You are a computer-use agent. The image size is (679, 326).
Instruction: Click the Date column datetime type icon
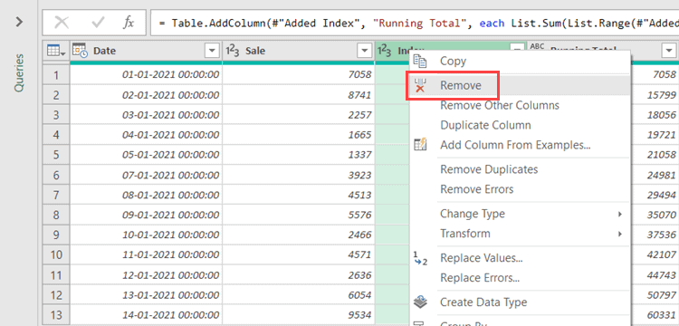[80, 51]
